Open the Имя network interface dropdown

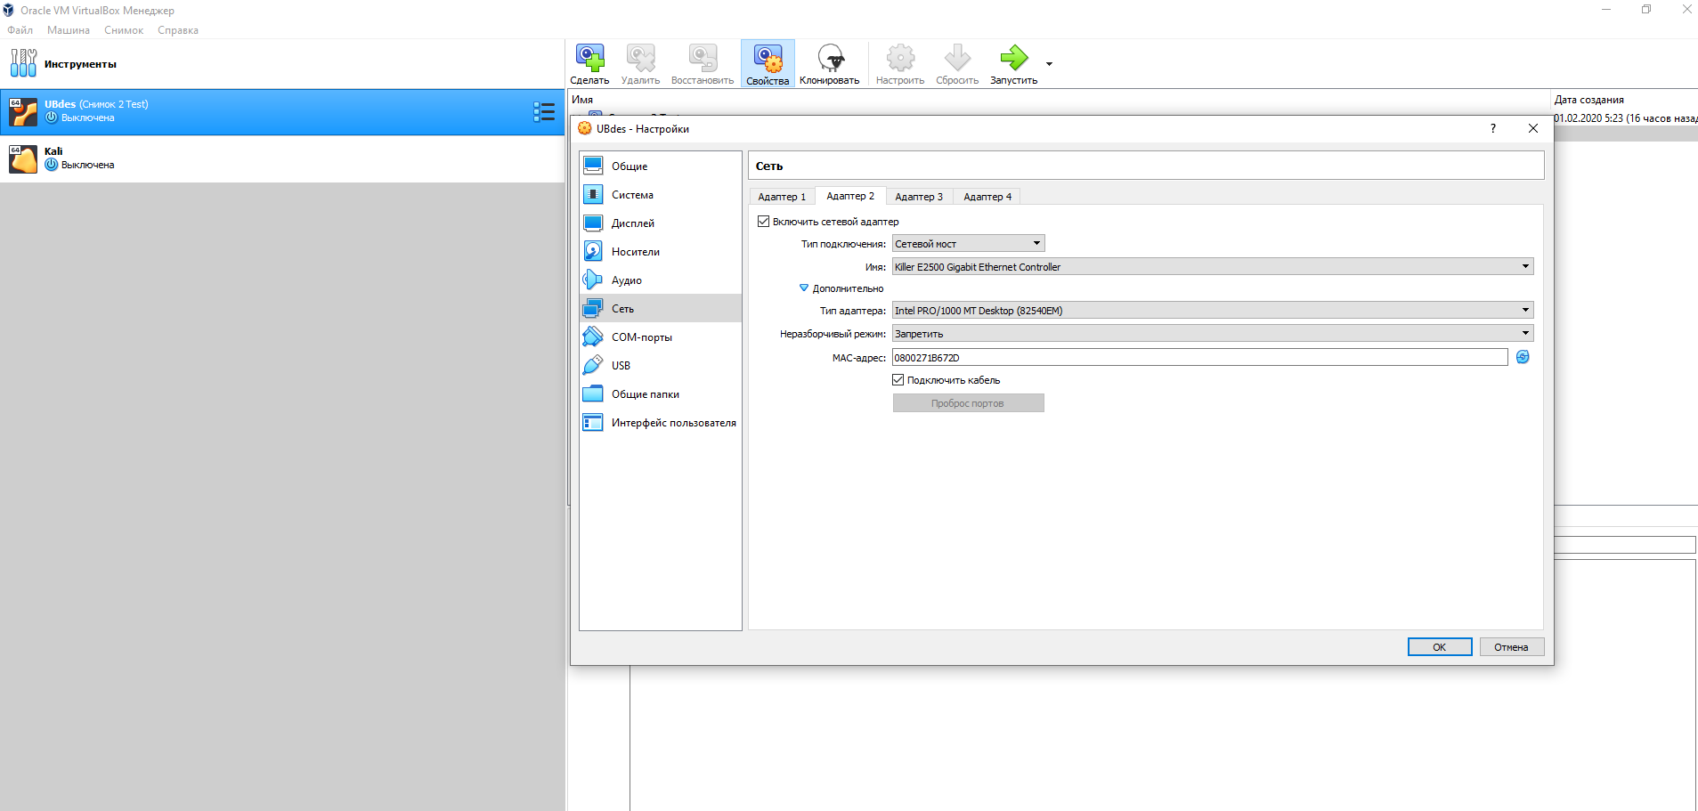click(x=1213, y=267)
